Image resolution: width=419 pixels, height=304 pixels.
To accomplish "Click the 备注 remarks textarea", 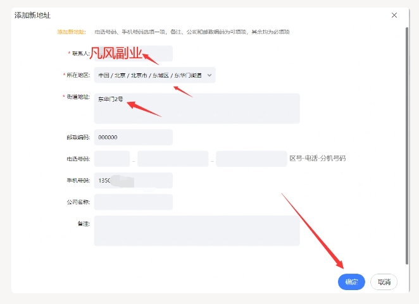I will click(x=197, y=231).
